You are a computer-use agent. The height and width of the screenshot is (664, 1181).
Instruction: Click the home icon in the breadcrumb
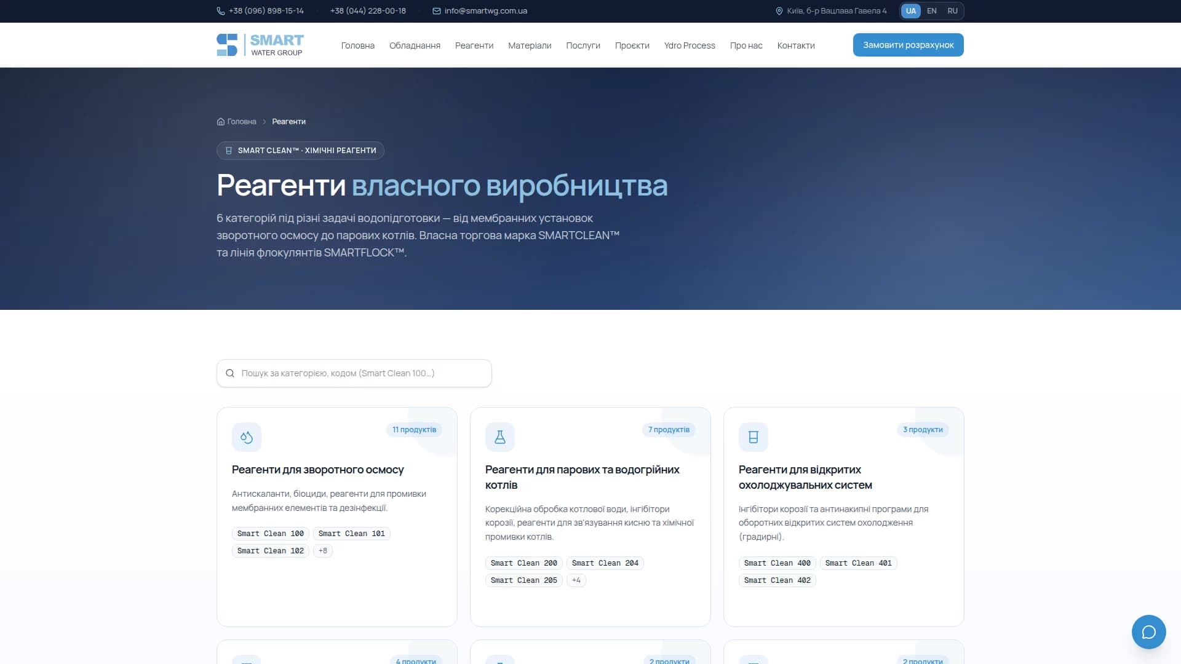click(x=221, y=122)
